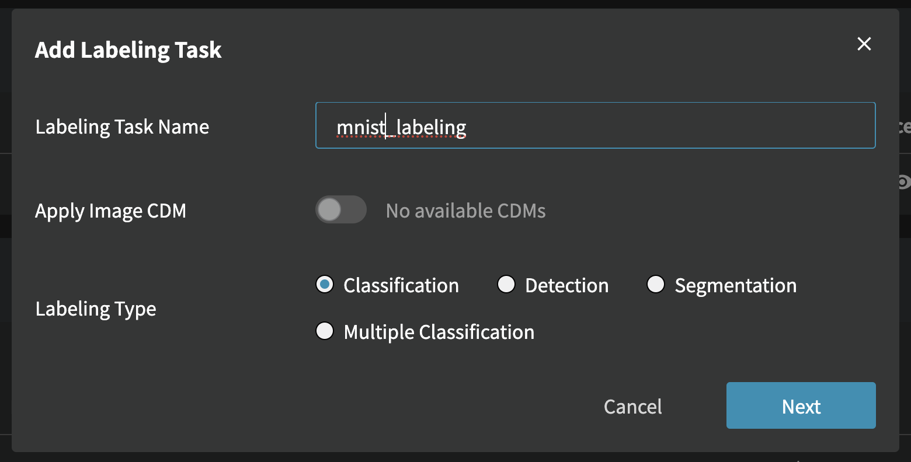Click the Apply Image CDM label
Image resolution: width=911 pixels, height=462 pixels.
click(110, 211)
